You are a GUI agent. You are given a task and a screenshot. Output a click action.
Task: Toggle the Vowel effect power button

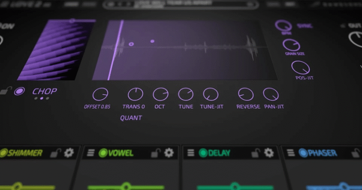point(102,153)
